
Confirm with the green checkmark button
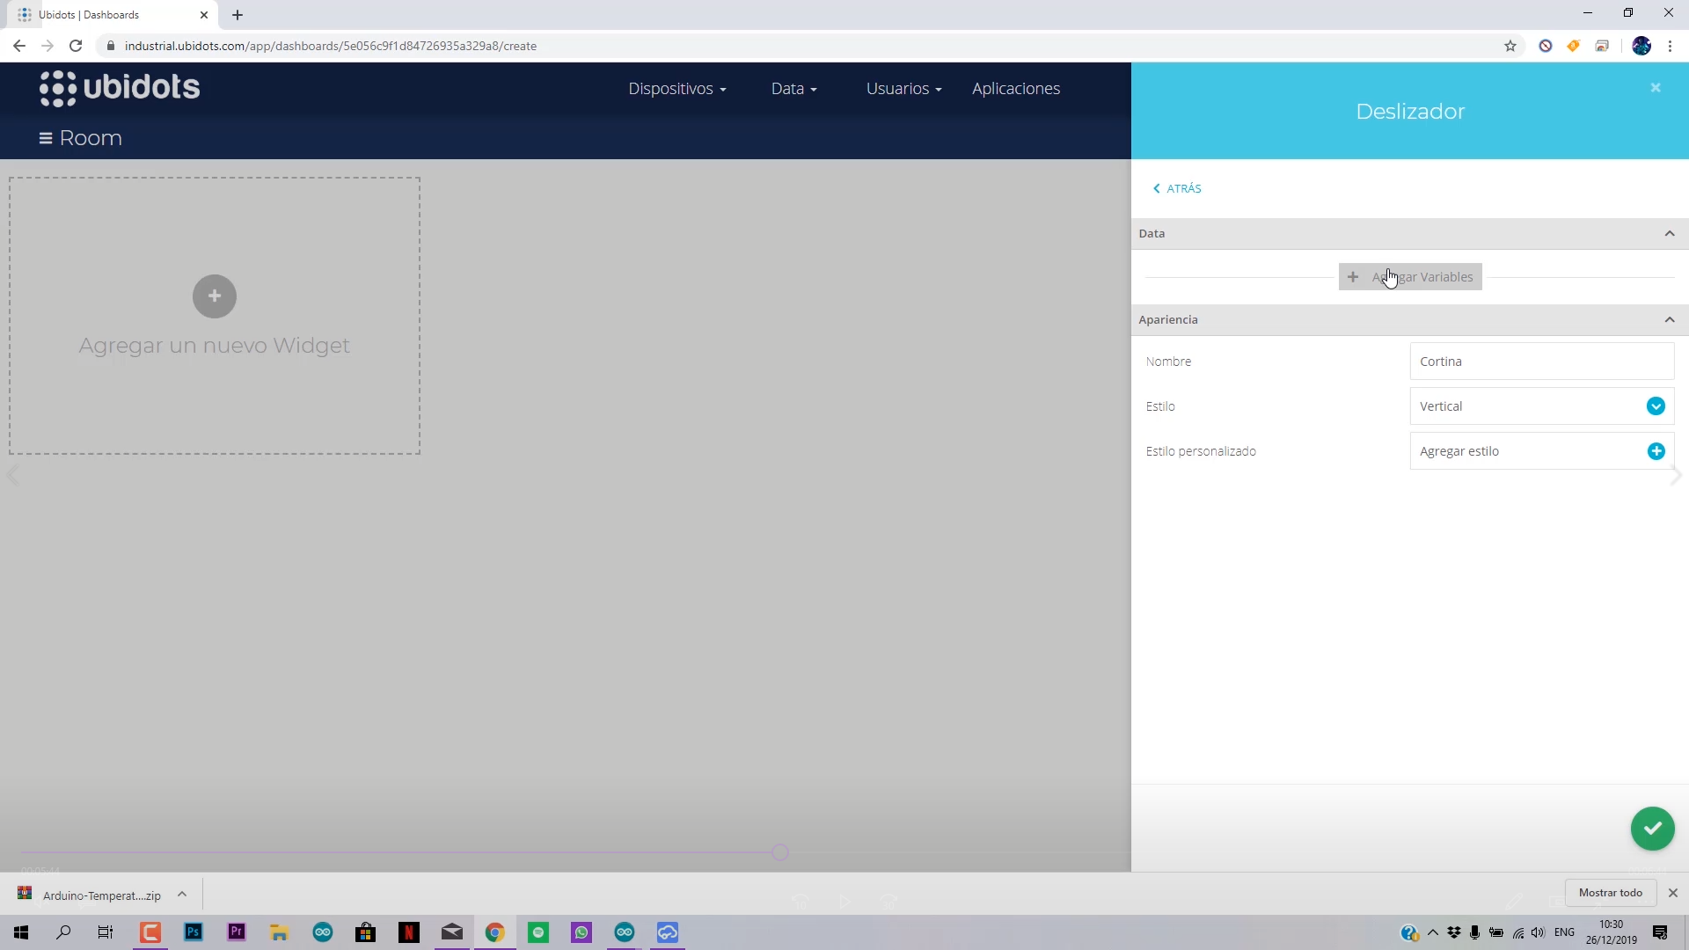tap(1652, 829)
